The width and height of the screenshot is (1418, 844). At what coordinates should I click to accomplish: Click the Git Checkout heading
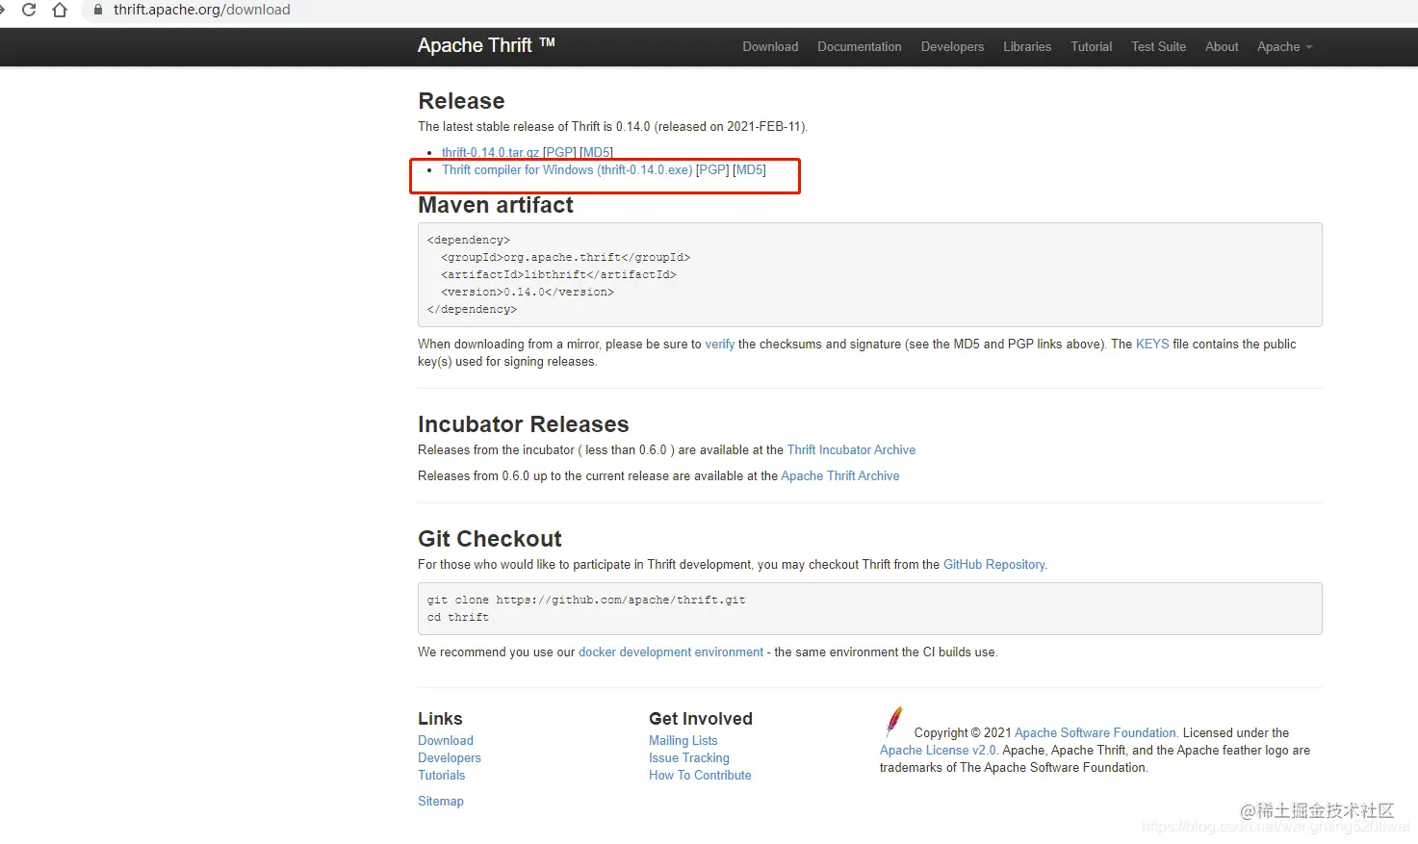click(x=490, y=539)
